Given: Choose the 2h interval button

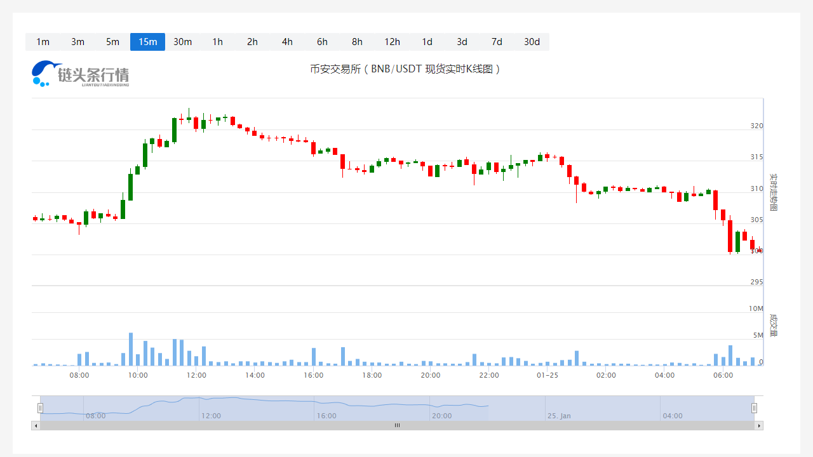Looking at the screenshot, I should coord(252,42).
